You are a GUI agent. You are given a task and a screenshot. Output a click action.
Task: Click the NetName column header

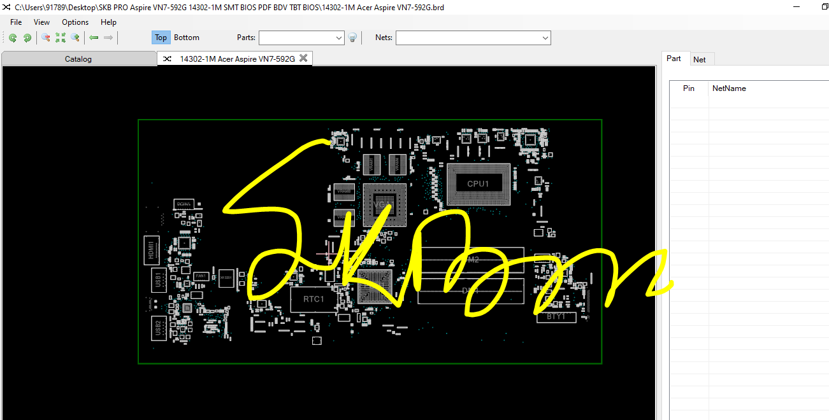[x=729, y=88]
